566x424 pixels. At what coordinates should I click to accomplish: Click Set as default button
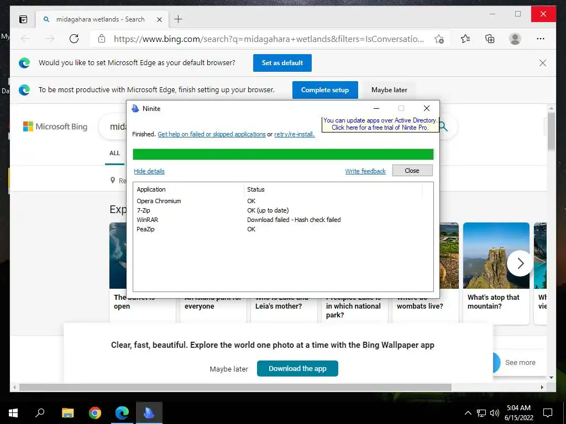(x=282, y=63)
